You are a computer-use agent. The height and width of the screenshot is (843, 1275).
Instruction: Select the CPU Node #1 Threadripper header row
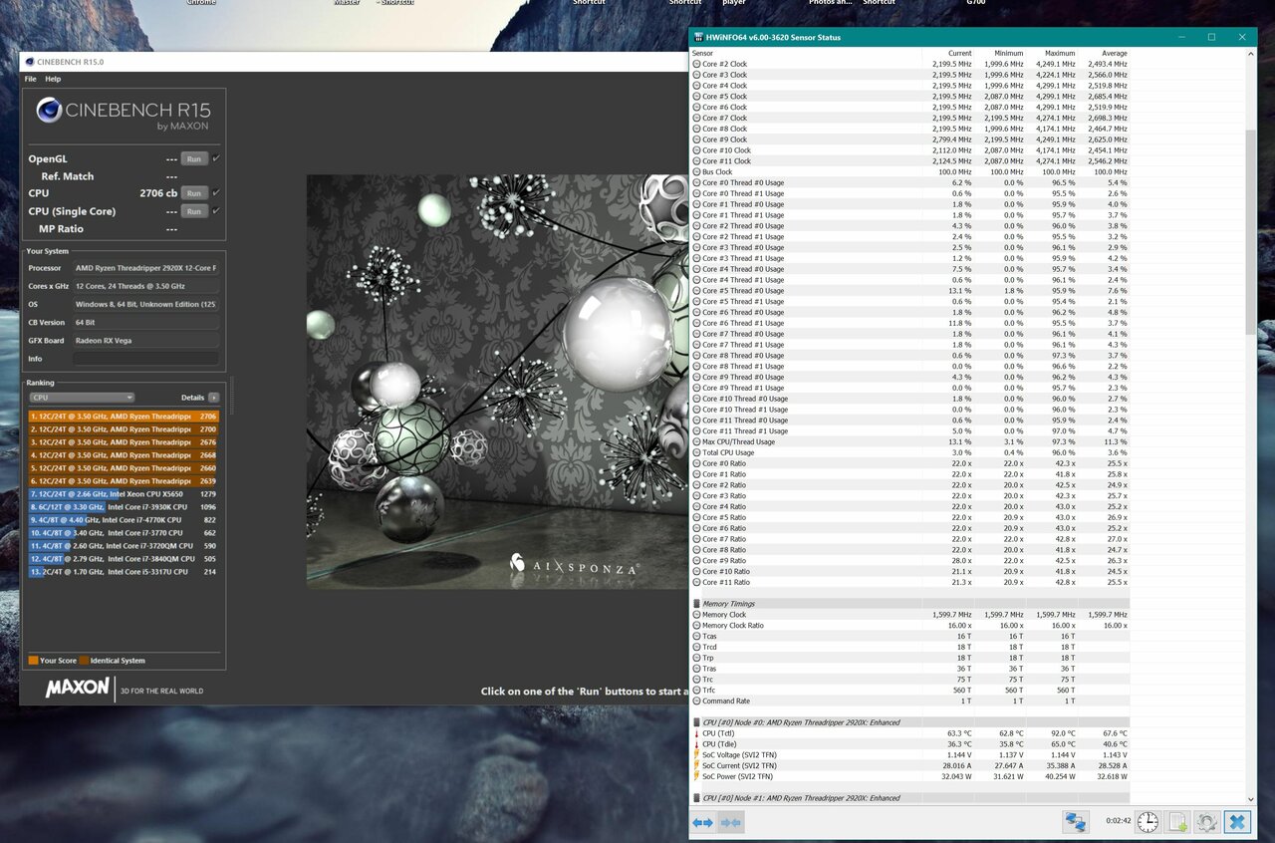[910, 798]
